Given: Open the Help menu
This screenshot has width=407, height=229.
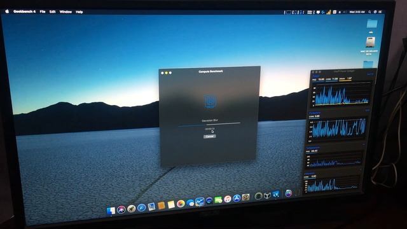Looking at the screenshot, I should tap(79, 12).
